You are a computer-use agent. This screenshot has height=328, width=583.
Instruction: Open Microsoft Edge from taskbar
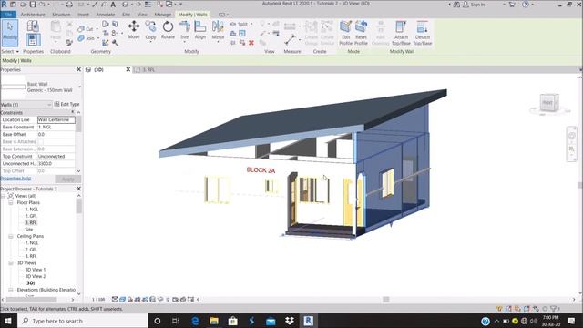(195, 321)
